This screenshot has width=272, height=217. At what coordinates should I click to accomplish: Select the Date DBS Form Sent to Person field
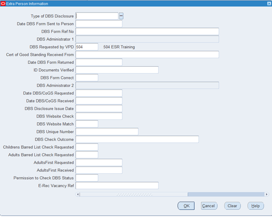coord(99,24)
